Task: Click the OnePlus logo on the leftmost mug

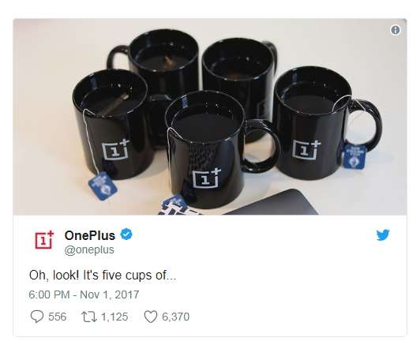Action: 116,149
